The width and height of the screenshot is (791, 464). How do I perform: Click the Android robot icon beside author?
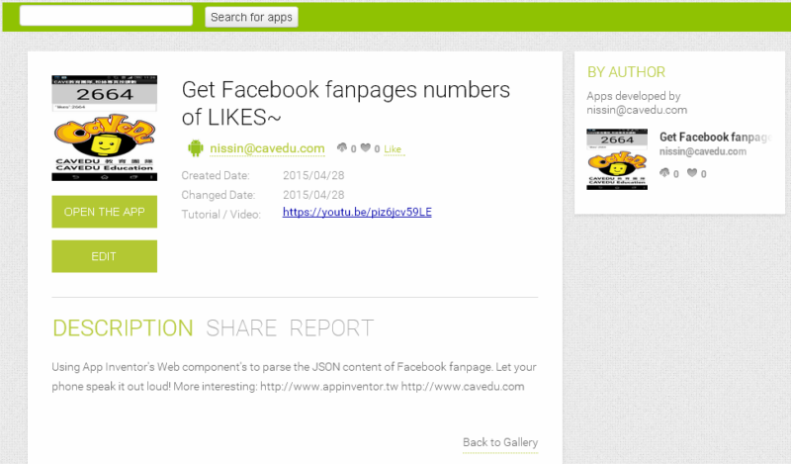click(195, 148)
